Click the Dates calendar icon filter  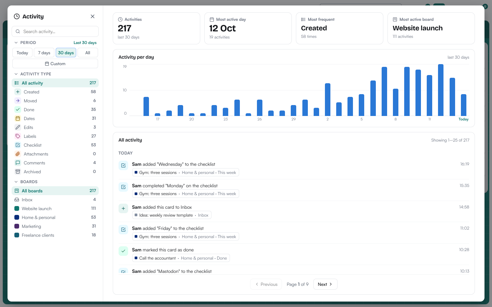click(18, 118)
